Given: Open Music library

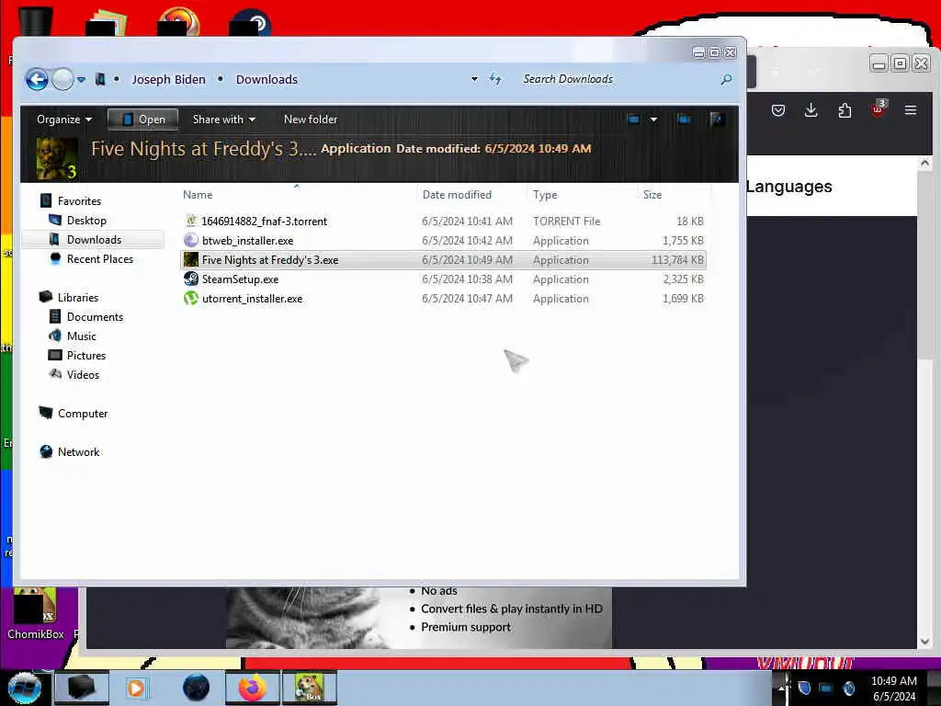Looking at the screenshot, I should 81,336.
